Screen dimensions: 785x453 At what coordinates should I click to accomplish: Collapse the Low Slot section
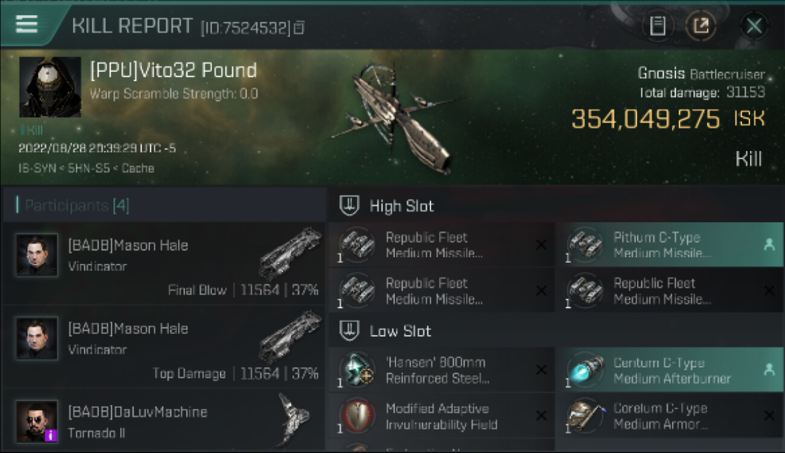pyautogui.click(x=348, y=331)
